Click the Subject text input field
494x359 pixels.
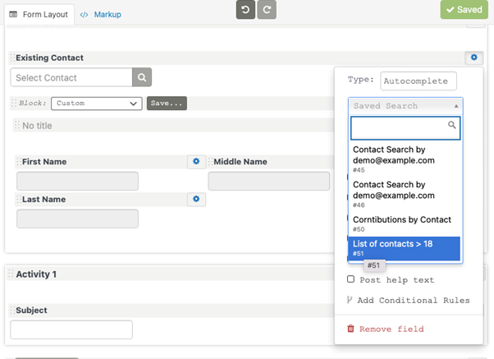[71, 329]
